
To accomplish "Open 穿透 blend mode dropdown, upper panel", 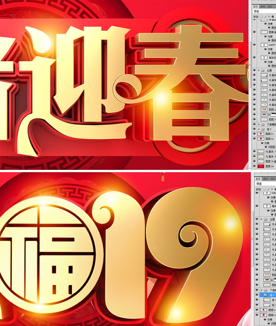I will [264, 11].
